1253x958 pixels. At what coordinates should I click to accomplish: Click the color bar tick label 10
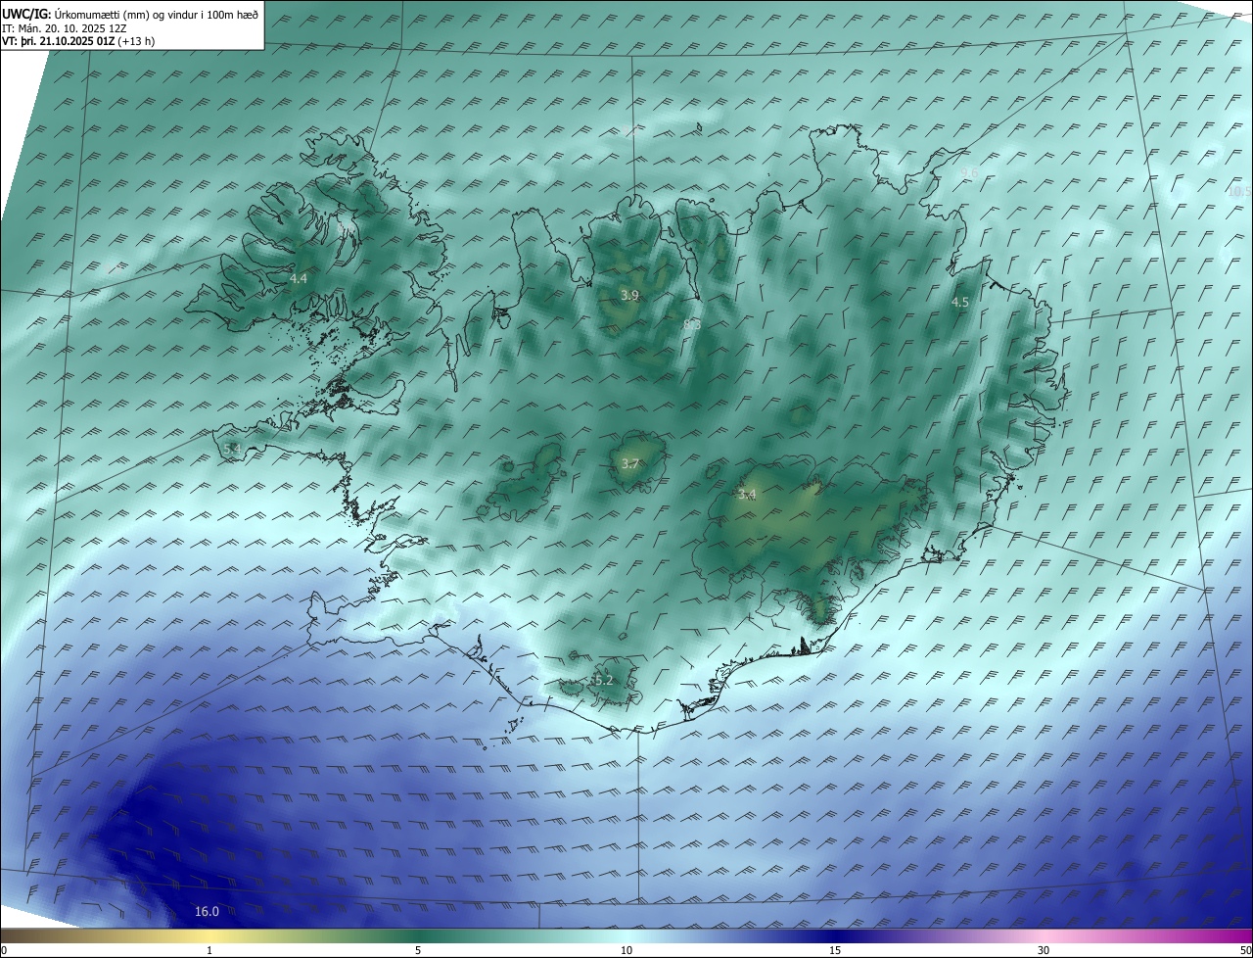point(626,950)
